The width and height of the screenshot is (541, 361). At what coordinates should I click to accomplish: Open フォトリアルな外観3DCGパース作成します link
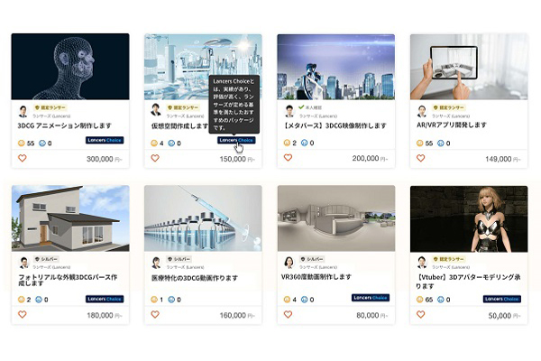pyautogui.click(x=68, y=280)
